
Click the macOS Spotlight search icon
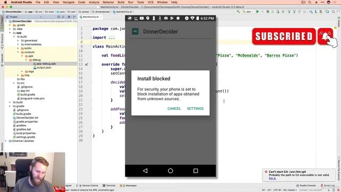coord(310,2)
